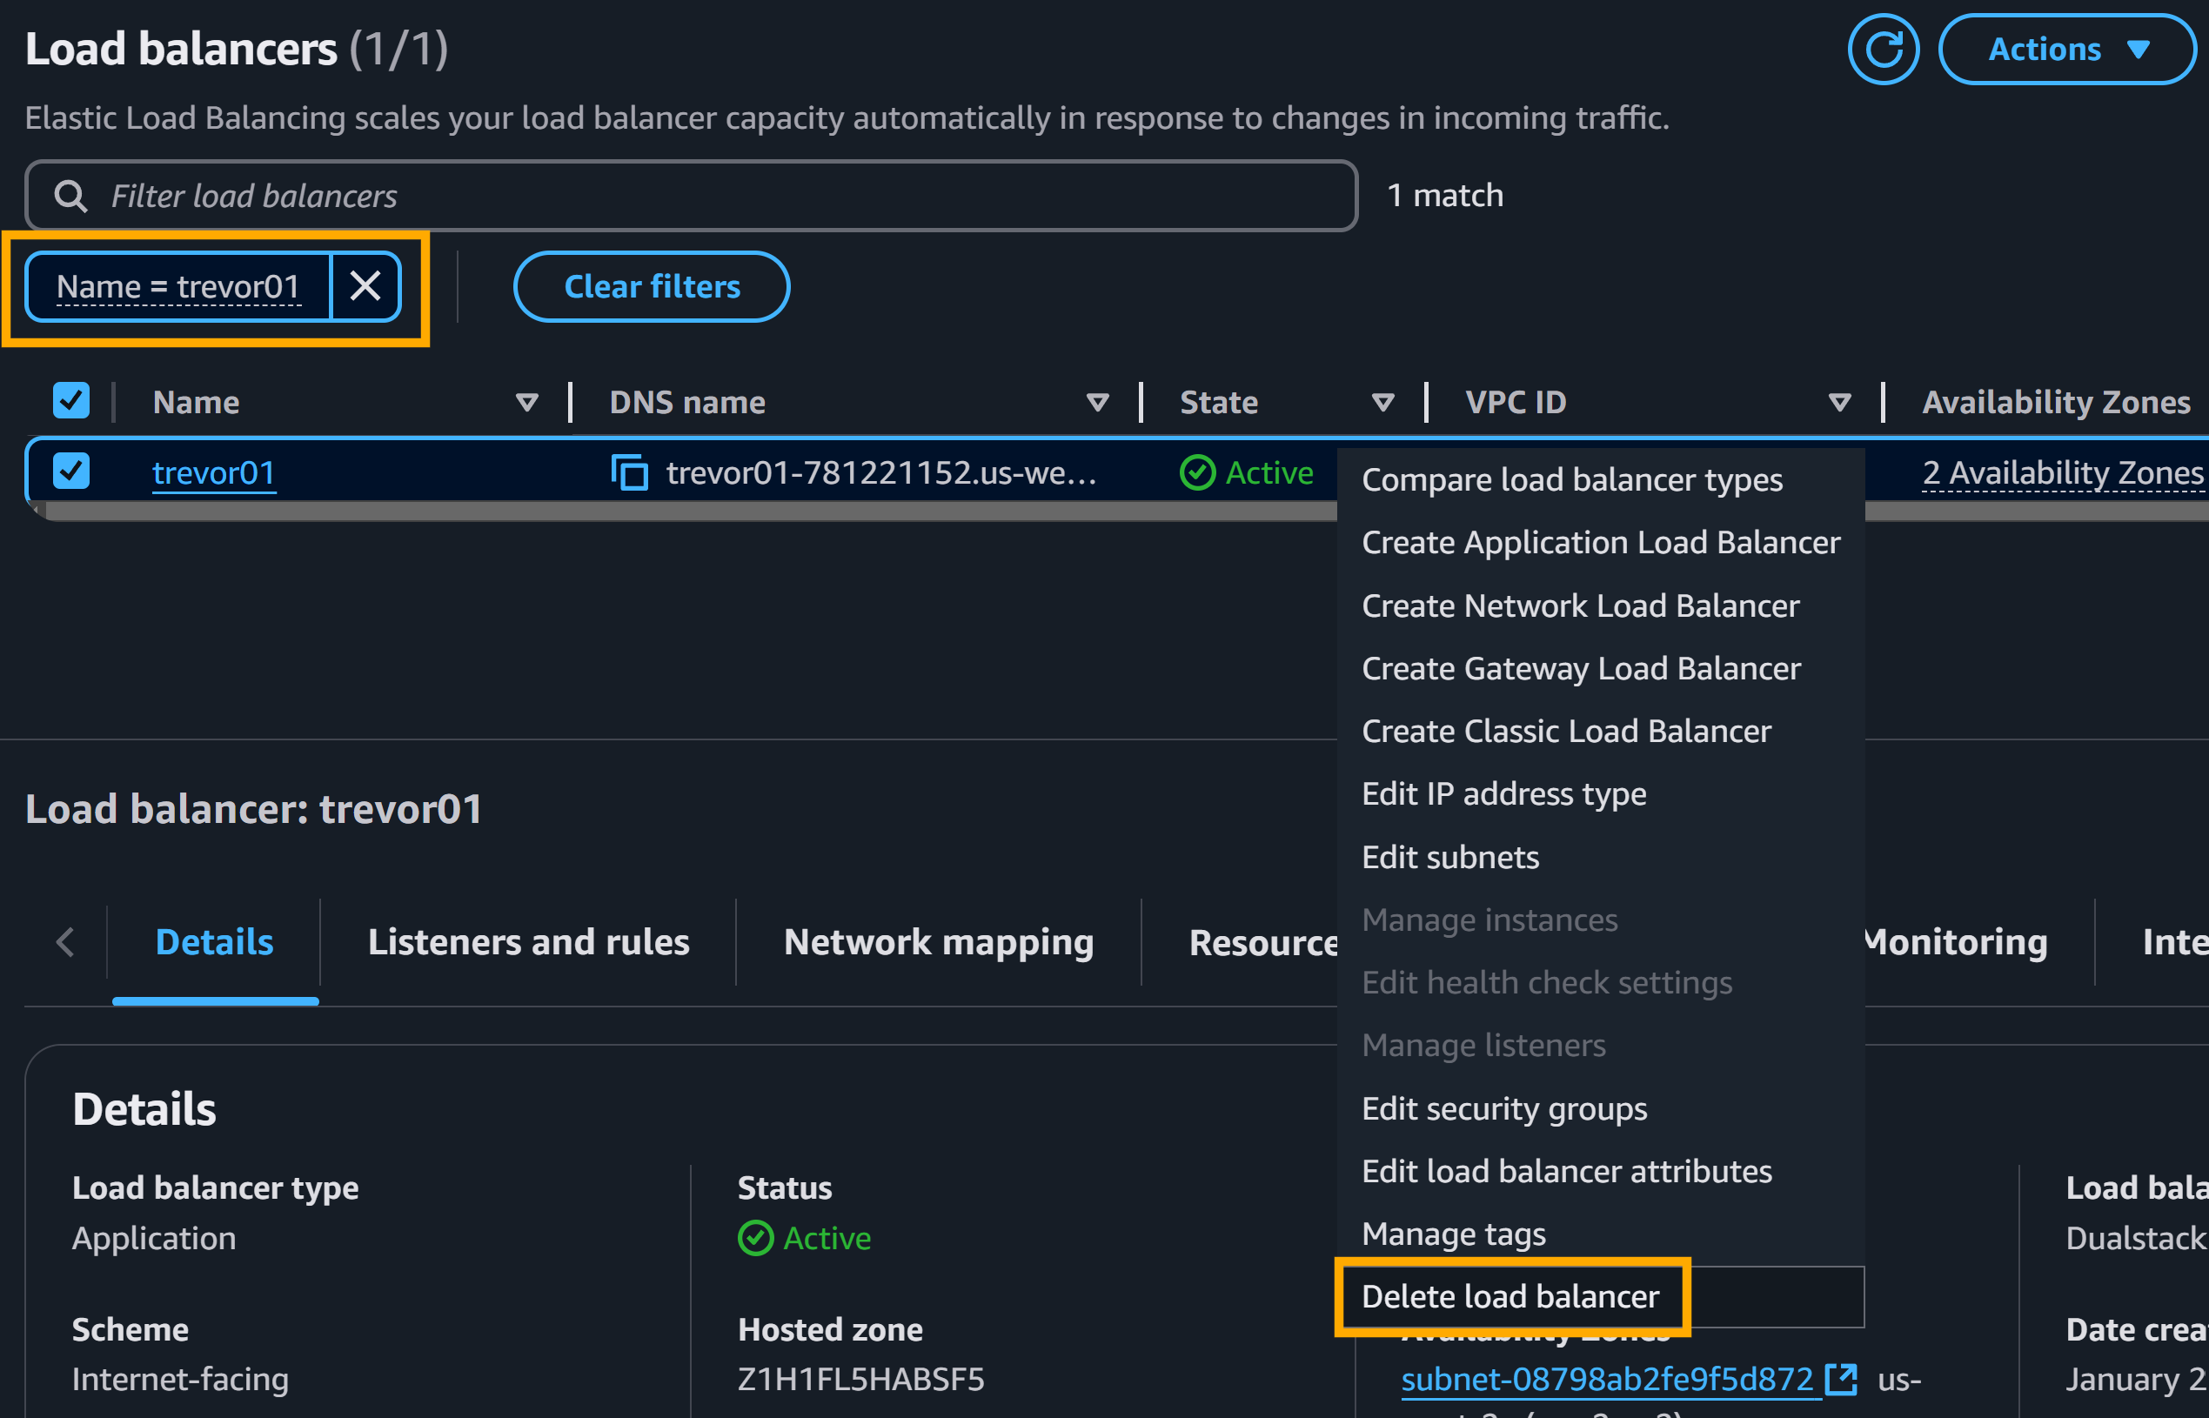Sort by the State column arrow
The height and width of the screenshot is (1418, 2209).
pyautogui.click(x=1382, y=403)
